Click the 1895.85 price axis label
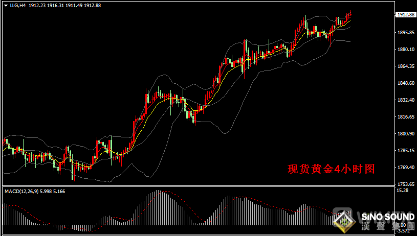Image resolution: width=417 pixels, height=236 pixels. coord(405,33)
